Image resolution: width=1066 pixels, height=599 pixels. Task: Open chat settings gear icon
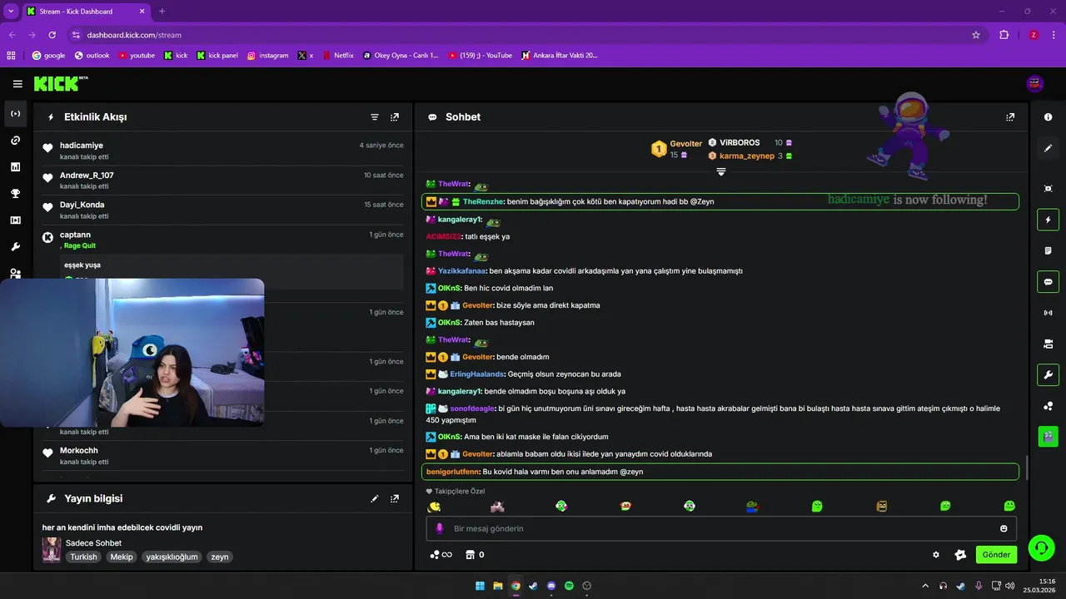click(936, 555)
